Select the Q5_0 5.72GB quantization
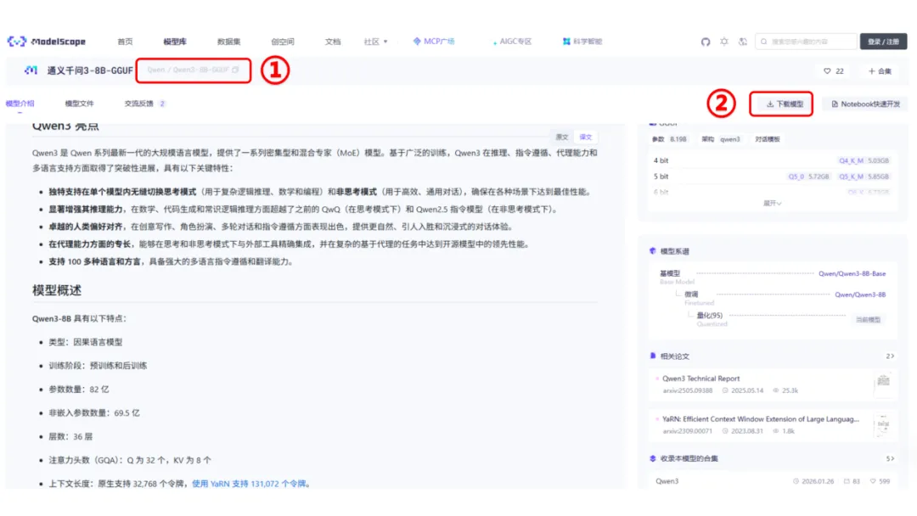Viewport: 917px width, 516px height. [808, 177]
